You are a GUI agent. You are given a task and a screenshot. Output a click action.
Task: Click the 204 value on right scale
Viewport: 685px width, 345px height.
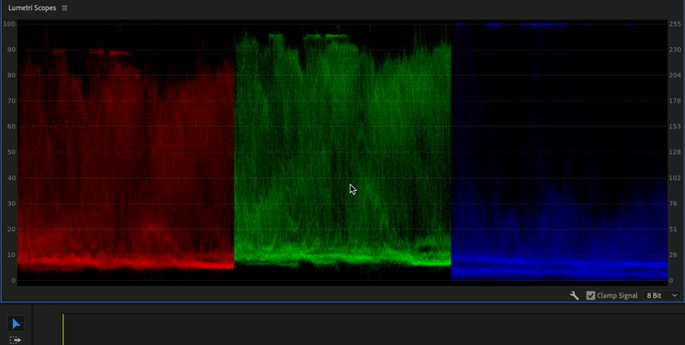(675, 75)
